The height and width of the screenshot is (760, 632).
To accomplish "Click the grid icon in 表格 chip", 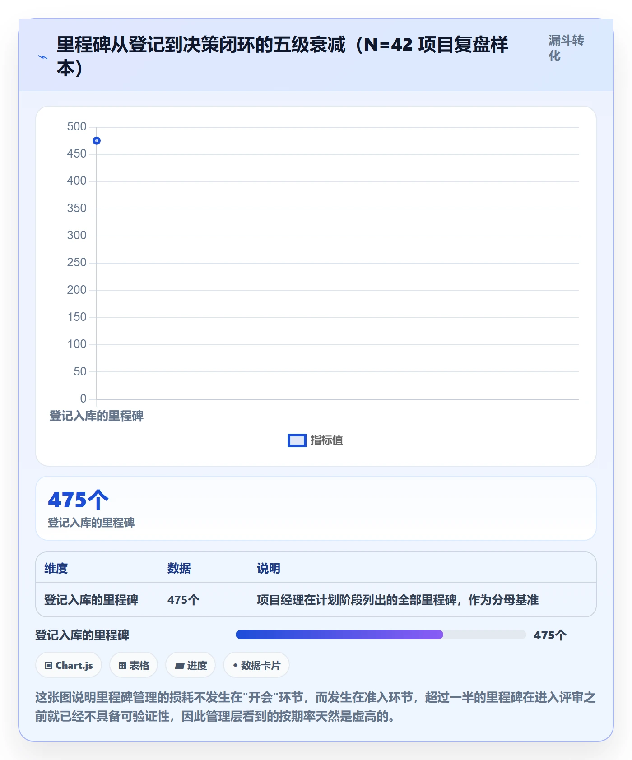I will (123, 666).
